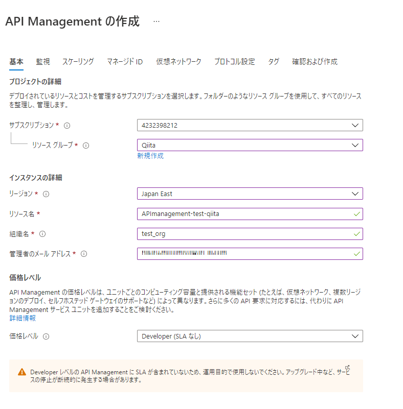Open the 詳細情報 link about pricing tiers
The width and height of the screenshot is (403, 409).
23,318
